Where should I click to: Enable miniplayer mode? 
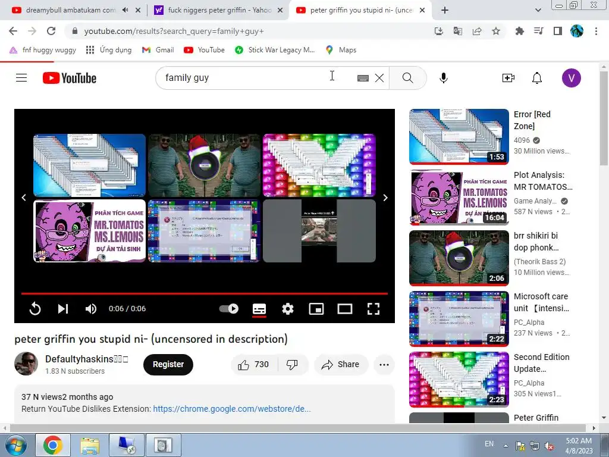click(316, 309)
